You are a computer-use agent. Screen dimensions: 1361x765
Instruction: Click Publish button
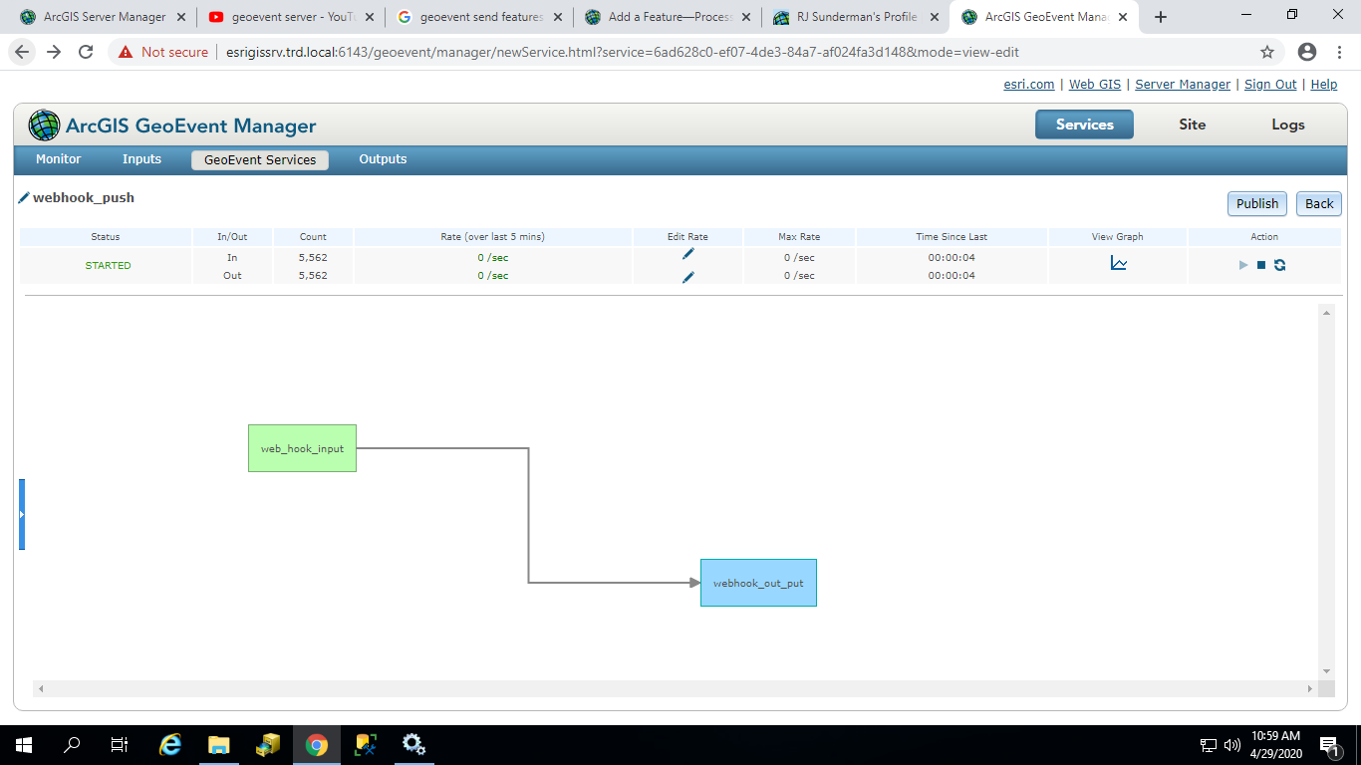pyautogui.click(x=1257, y=203)
